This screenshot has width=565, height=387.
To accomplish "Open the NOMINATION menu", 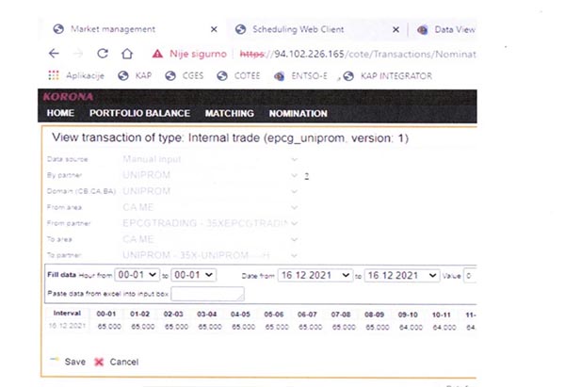I will [298, 114].
